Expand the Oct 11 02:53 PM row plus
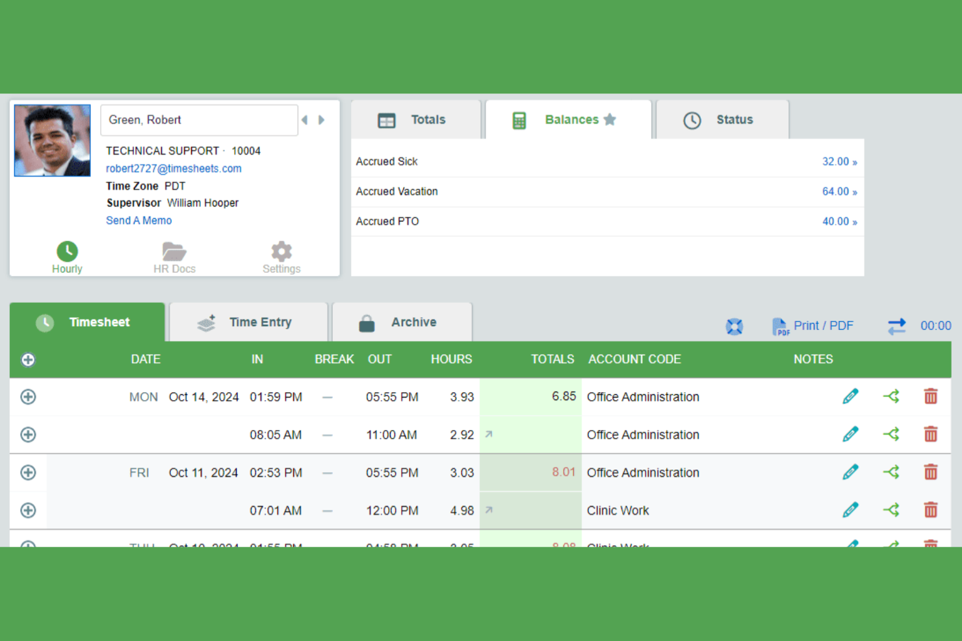This screenshot has height=641, width=962. click(x=28, y=472)
